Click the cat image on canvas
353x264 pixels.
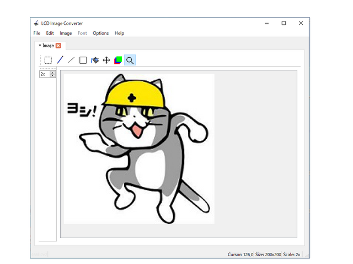[x=139, y=148]
